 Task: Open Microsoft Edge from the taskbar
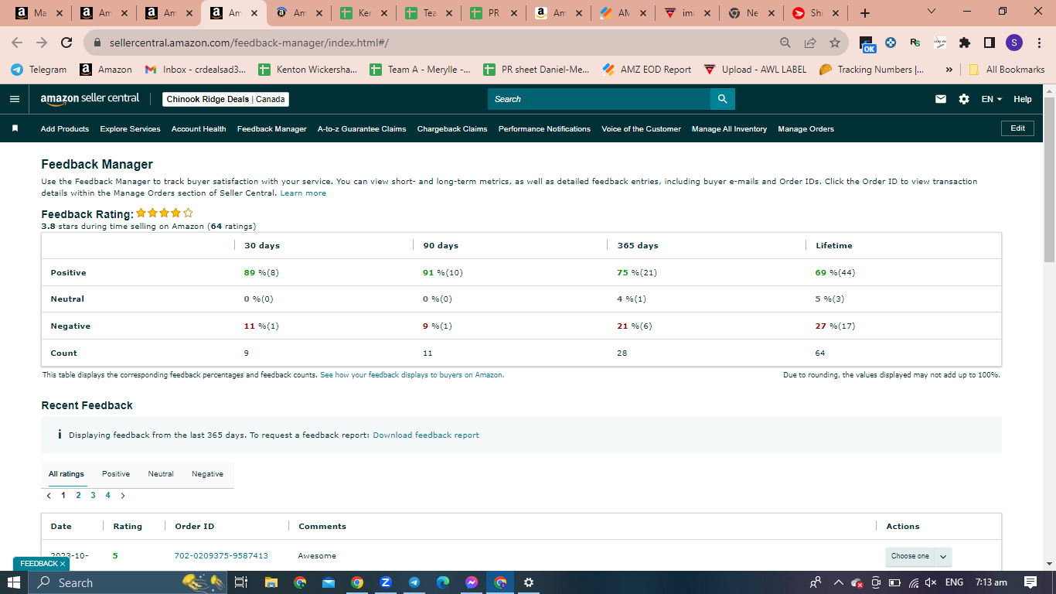(x=443, y=582)
